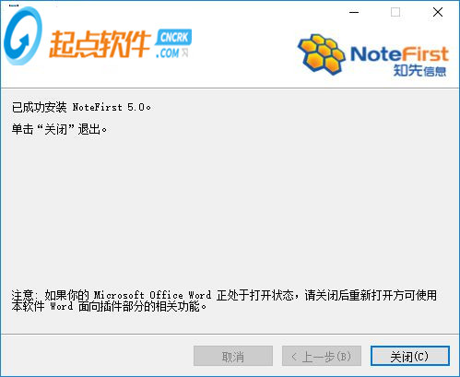Click the NoteFirst honeycomb logo icon
This screenshot has height=377, width=460.
pyautogui.click(x=322, y=55)
